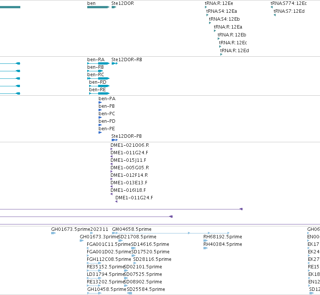320x295 pixels.
Task: Open the FGA001C11.5prime EST entry
Action: [109, 244]
